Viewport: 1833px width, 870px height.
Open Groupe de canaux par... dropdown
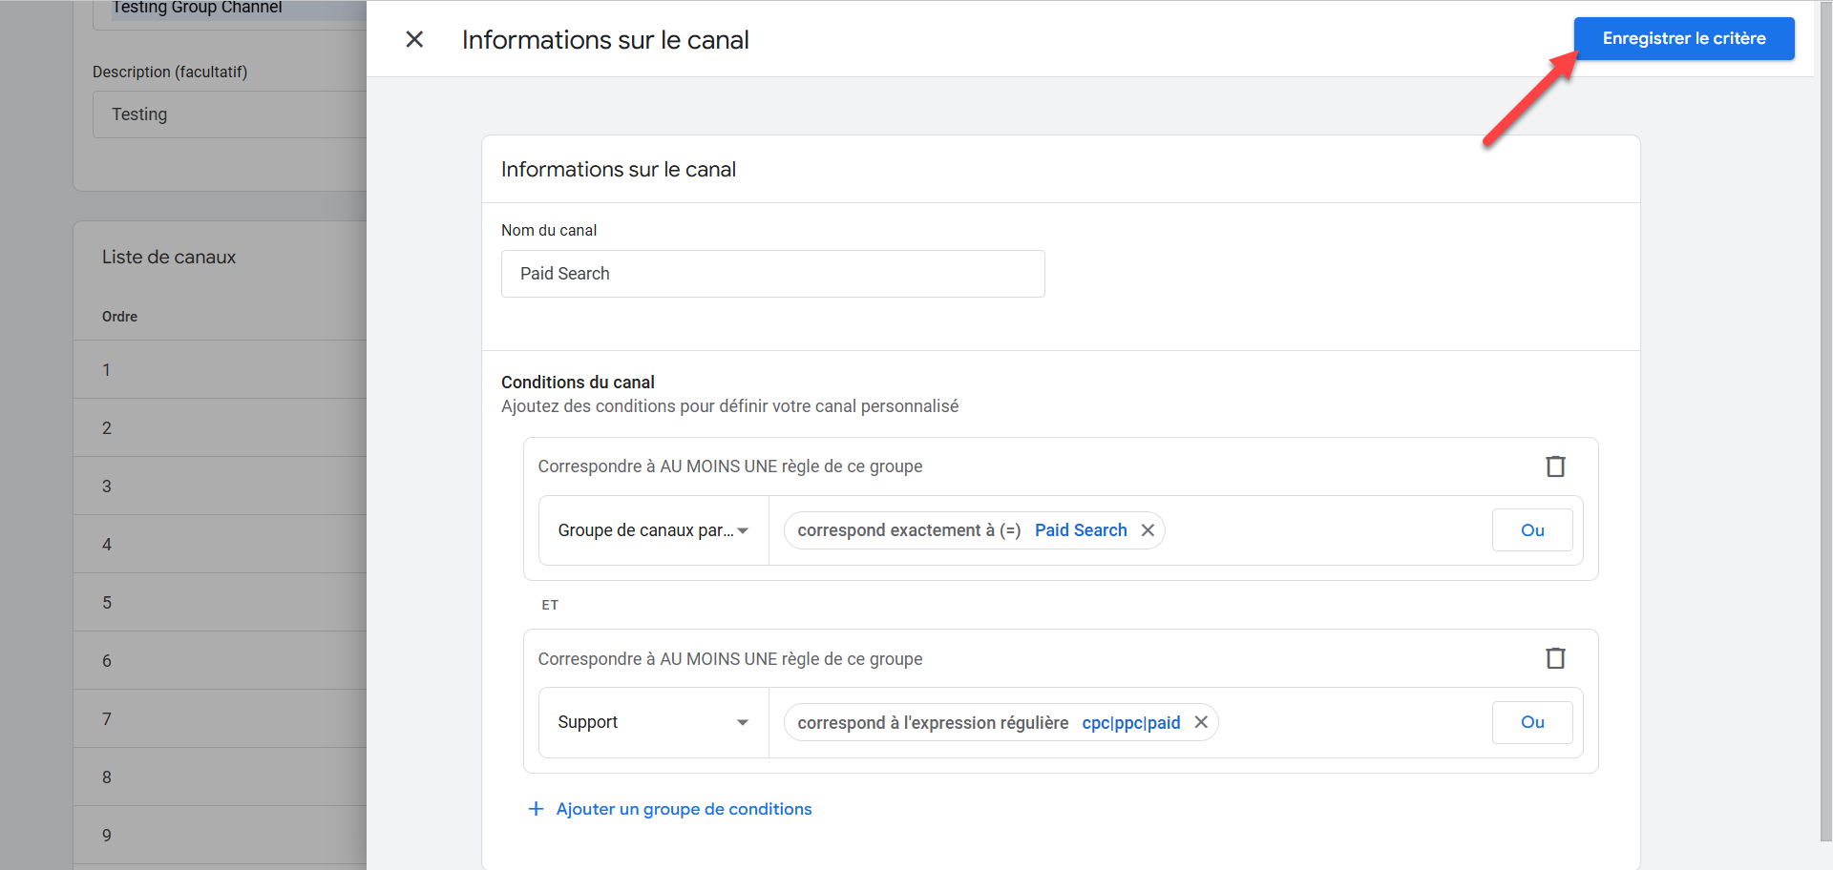point(653,530)
